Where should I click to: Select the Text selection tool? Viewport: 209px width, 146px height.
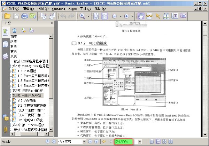[175, 16]
